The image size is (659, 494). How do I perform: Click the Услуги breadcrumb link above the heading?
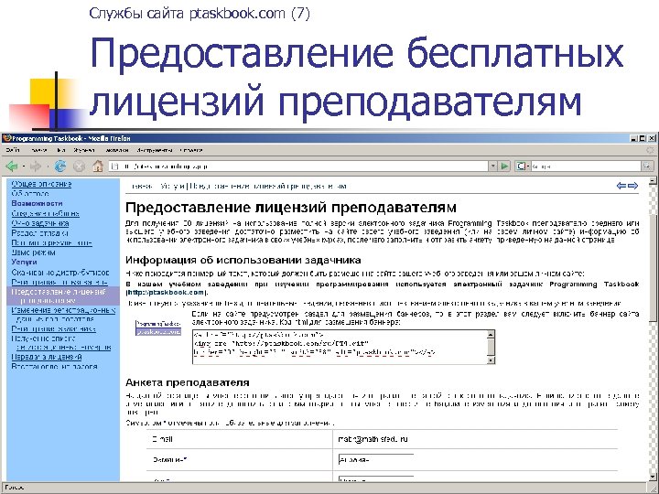(173, 186)
